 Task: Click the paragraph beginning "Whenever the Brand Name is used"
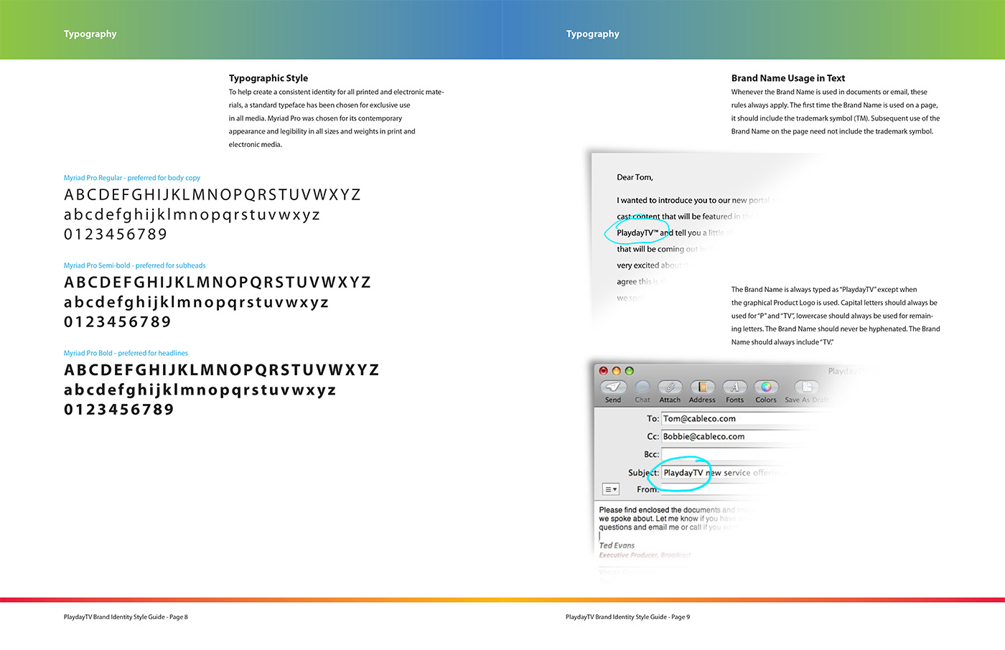pyautogui.click(x=836, y=112)
